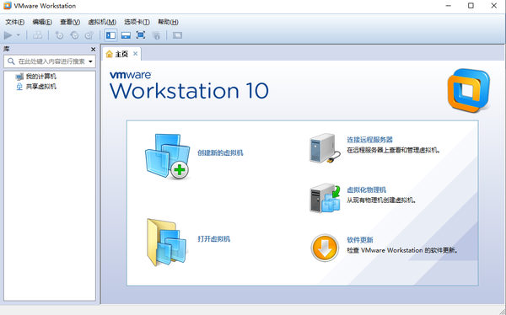The image size is (506, 315).
Task: Click the home icon on 主页 tab
Action: click(x=110, y=54)
